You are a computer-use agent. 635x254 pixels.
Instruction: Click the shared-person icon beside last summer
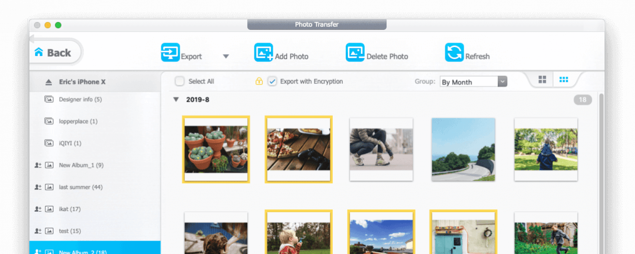pos(38,187)
